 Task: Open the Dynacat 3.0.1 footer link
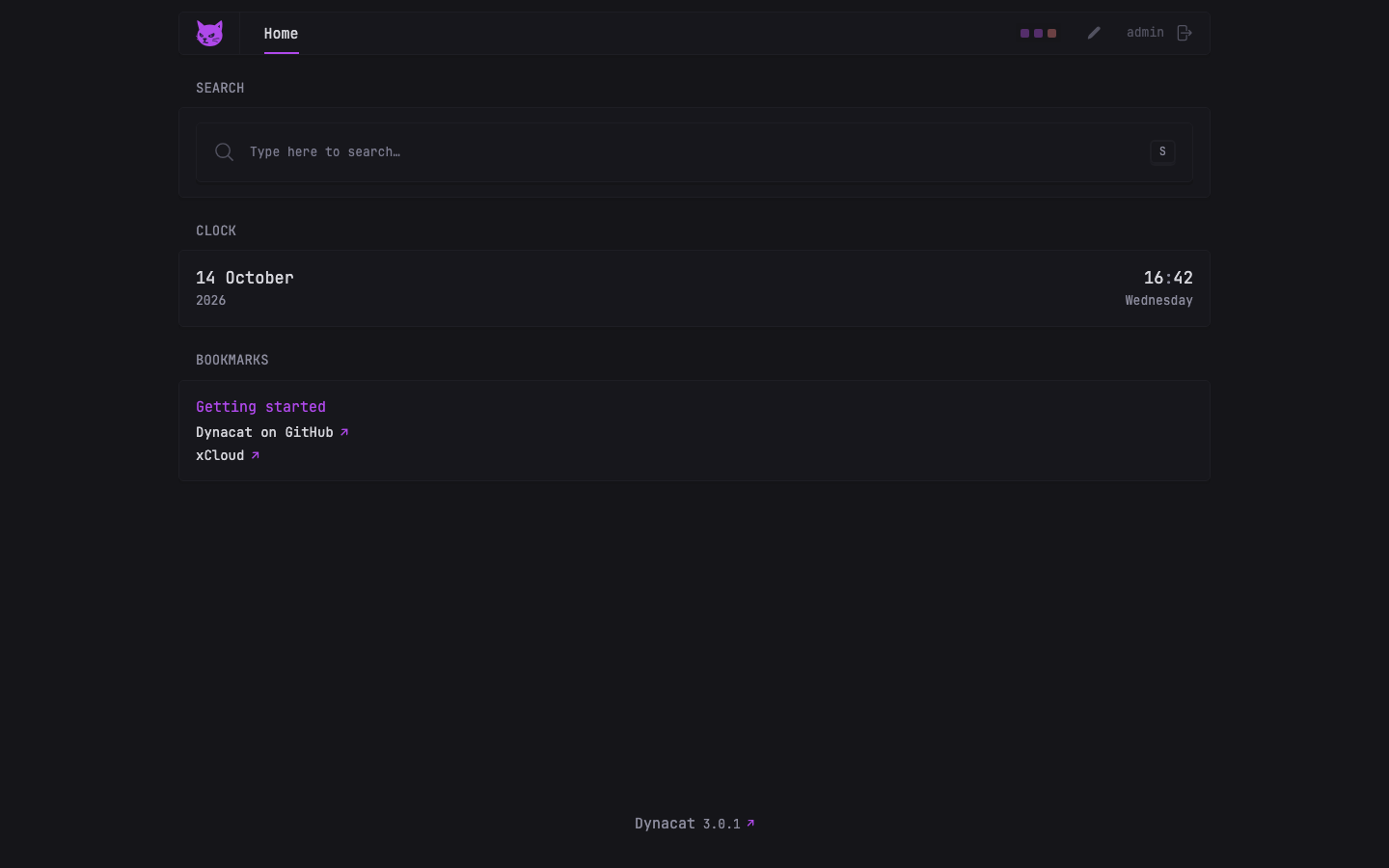click(x=694, y=824)
